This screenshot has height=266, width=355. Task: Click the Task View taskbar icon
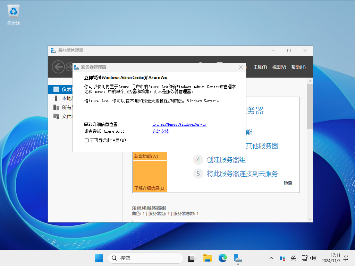coord(192,258)
